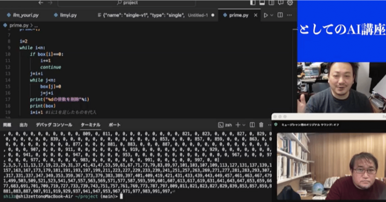Open the Split Editor icon next to Run

pos(280,15)
